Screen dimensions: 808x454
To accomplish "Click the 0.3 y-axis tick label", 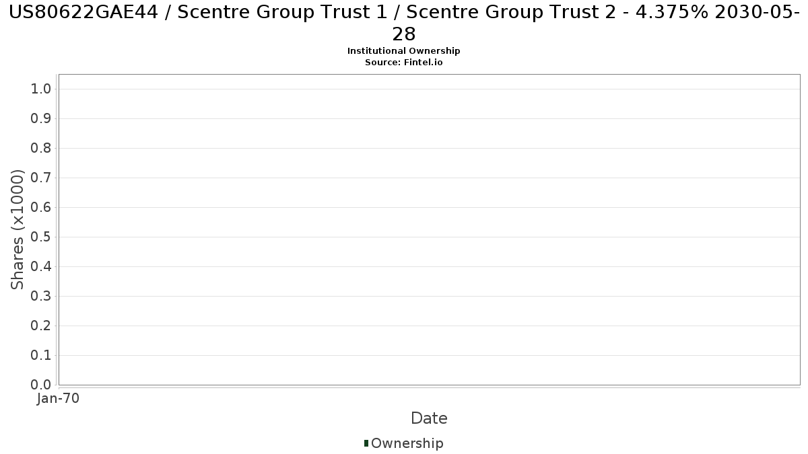I will pyautogui.click(x=41, y=297).
